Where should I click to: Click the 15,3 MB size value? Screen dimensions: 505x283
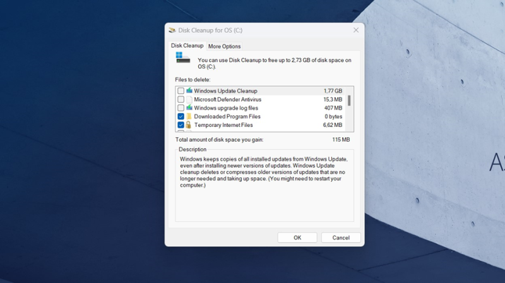[333, 99]
